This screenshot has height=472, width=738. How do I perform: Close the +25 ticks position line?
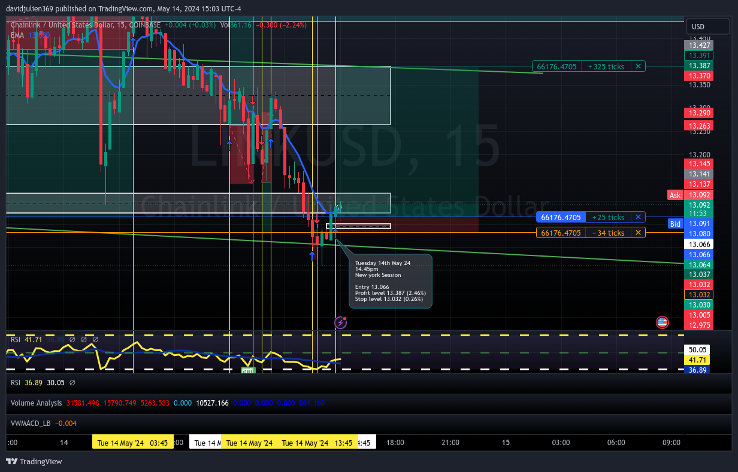coord(638,217)
